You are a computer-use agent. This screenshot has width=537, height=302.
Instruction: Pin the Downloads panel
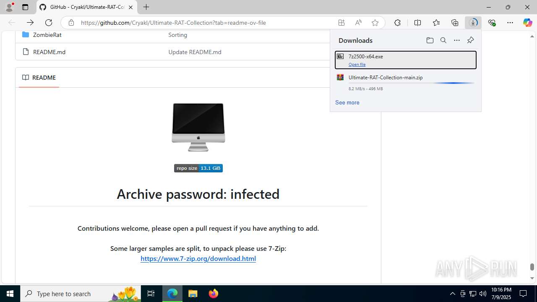point(470,40)
